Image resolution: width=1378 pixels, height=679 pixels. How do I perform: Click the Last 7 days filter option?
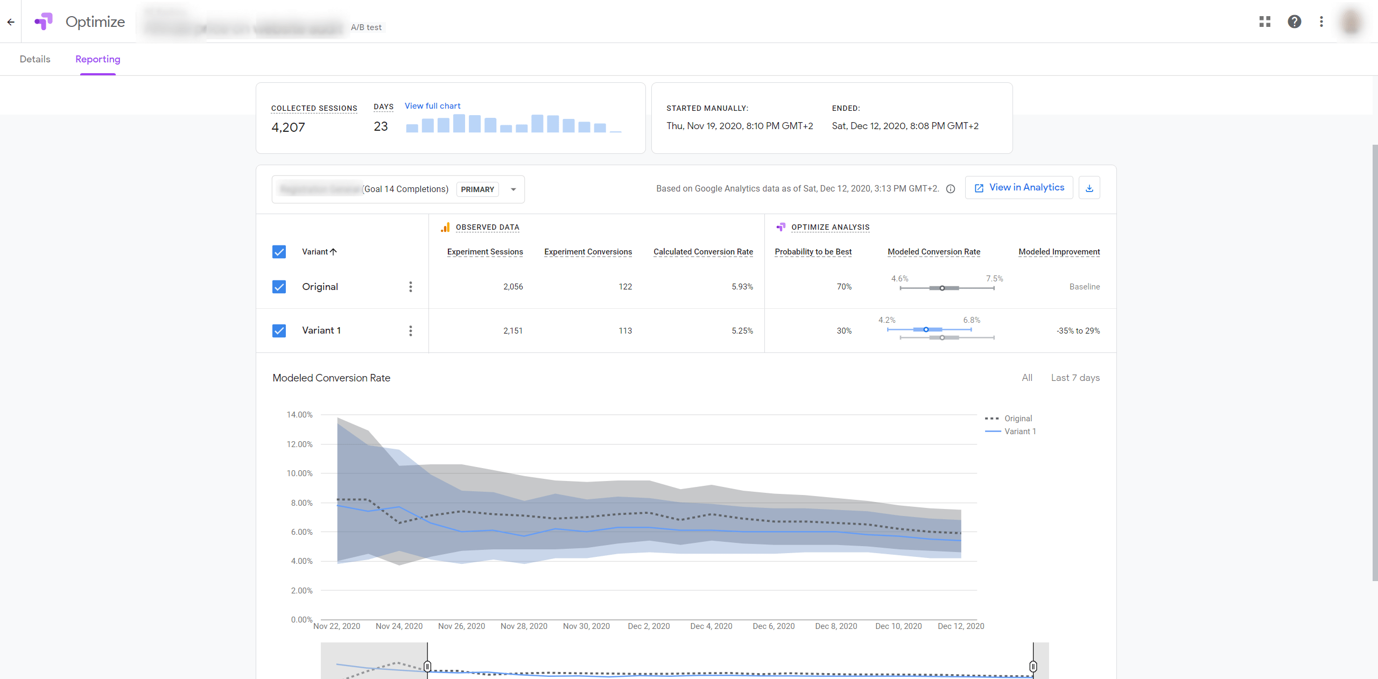pyautogui.click(x=1075, y=378)
